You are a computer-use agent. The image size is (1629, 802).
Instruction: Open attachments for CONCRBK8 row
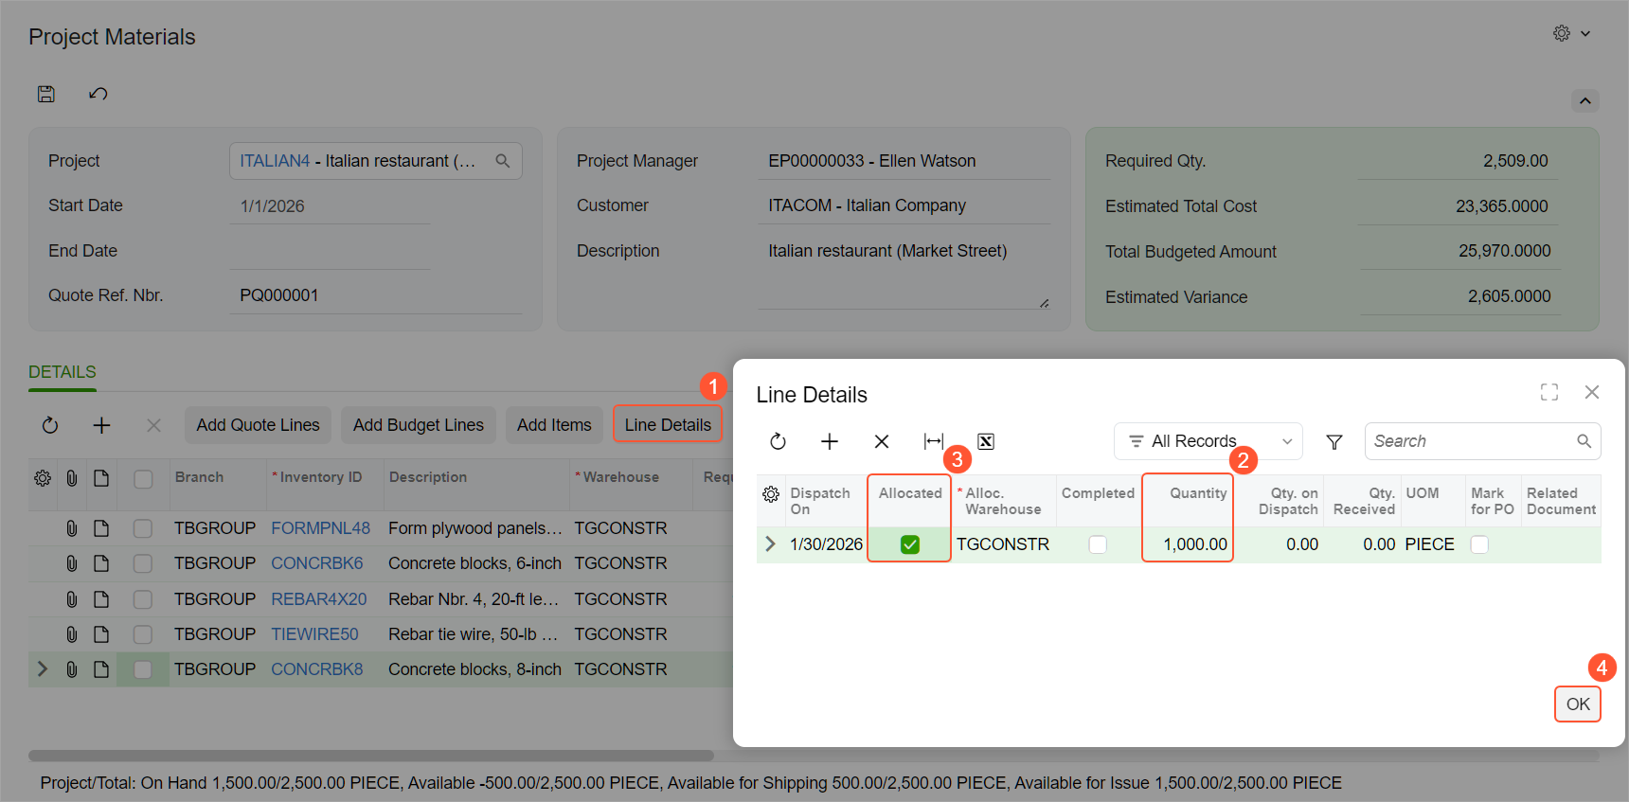point(72,669)
